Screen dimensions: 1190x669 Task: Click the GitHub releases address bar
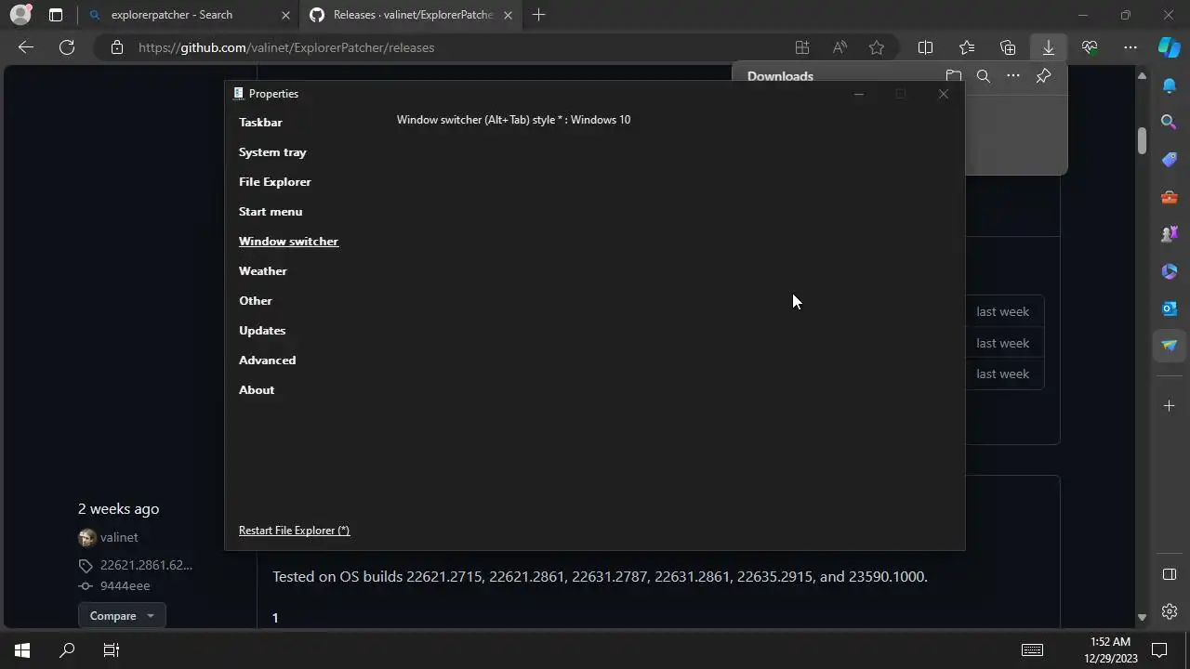286,47
